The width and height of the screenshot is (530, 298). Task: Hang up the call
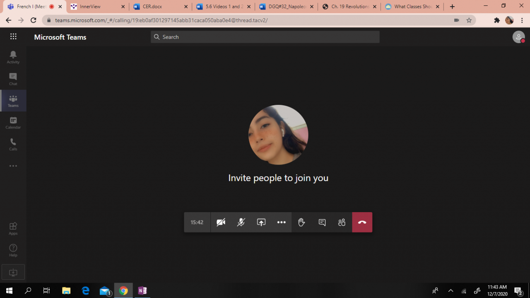[x=362, y=222]
